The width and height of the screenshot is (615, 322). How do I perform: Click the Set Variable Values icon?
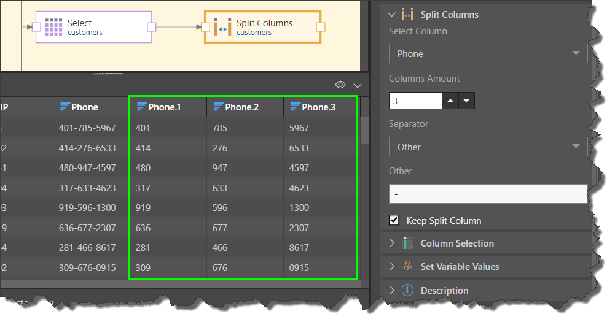tap(407, 267)
